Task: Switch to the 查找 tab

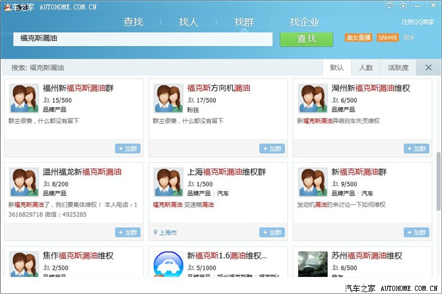Action: click(x=133, y=22)
